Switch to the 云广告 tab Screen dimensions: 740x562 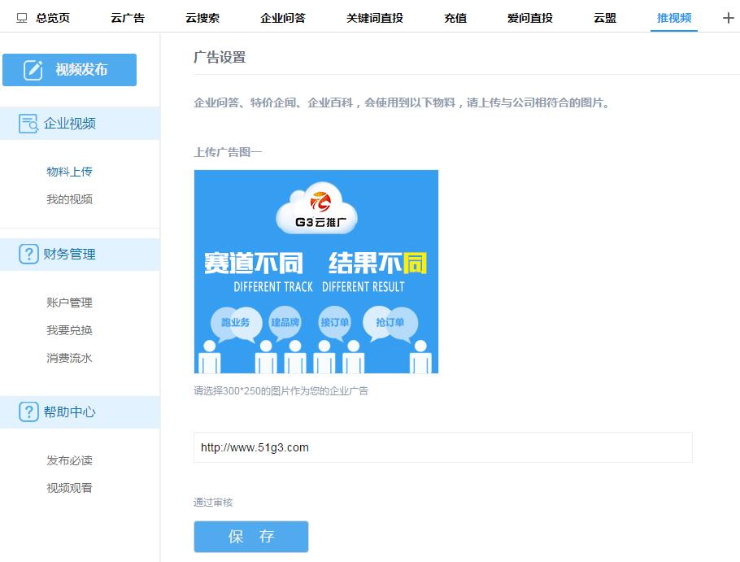tap(128, 18)
